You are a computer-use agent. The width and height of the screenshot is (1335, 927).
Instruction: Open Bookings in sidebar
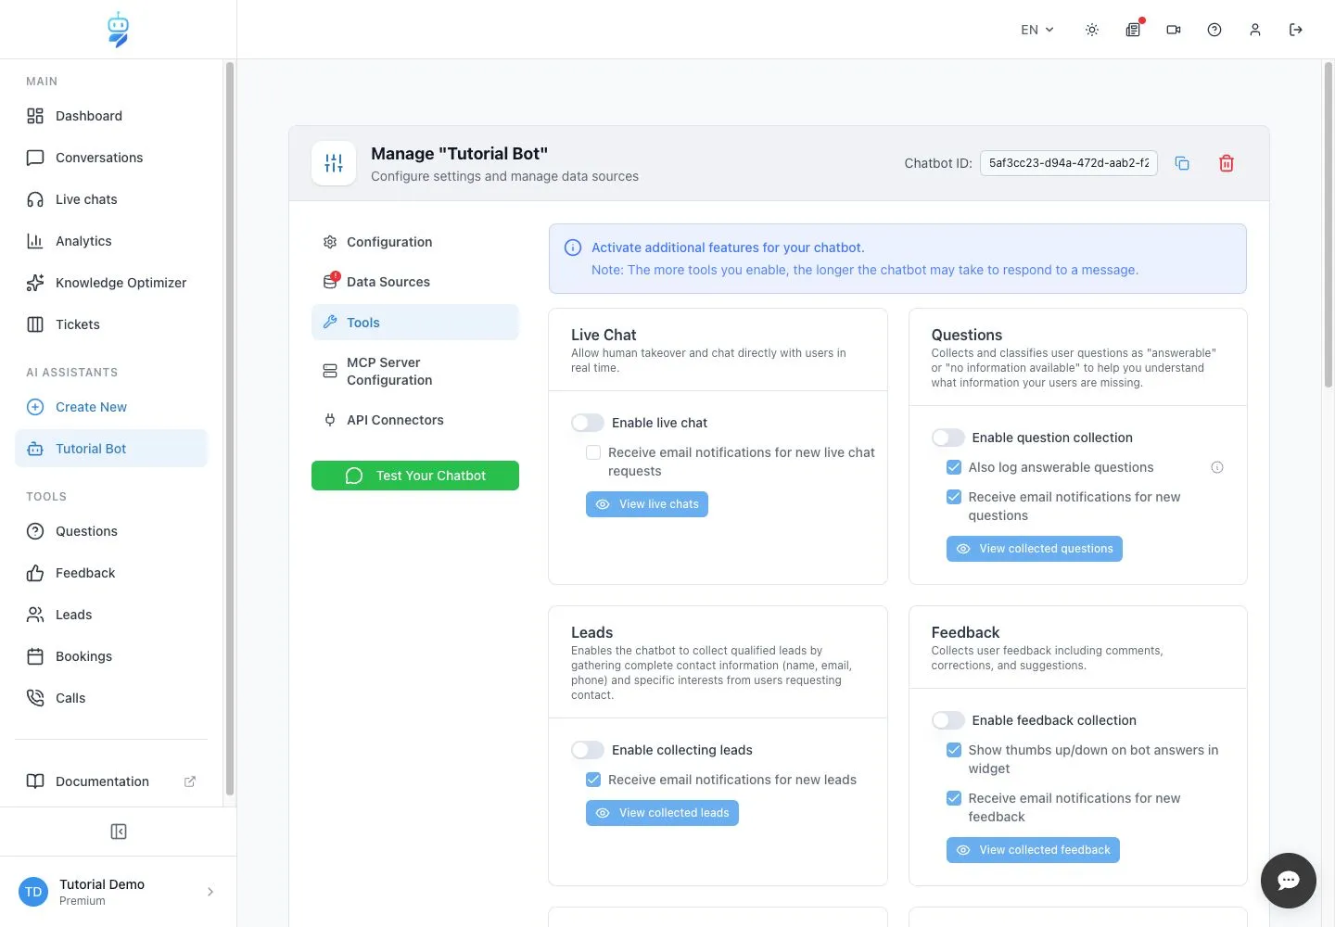pyautogui.click(x=111, y=656)
